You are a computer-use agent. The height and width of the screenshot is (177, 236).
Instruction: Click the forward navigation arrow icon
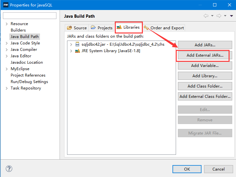click(219, 16)
